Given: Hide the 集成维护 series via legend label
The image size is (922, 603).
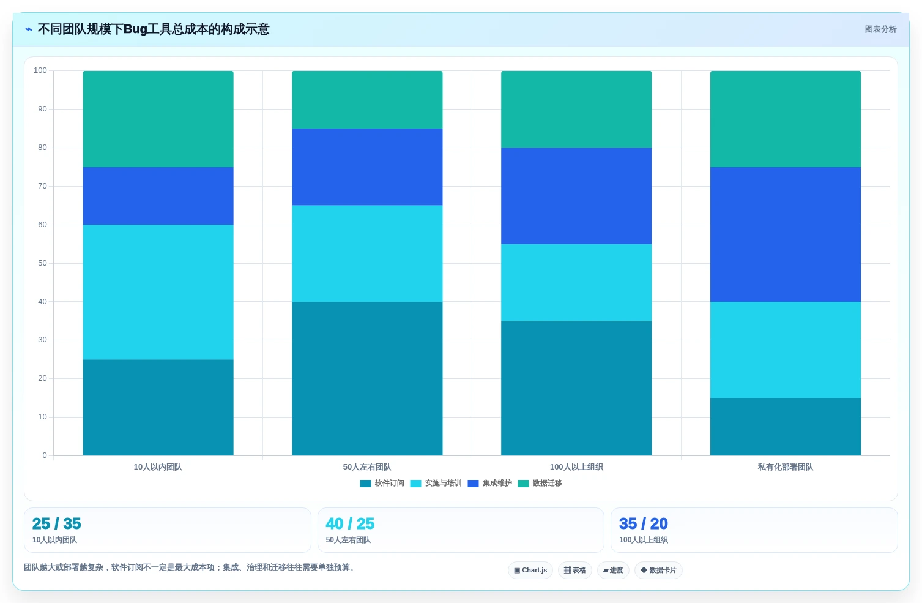Looking at the screenshot, I should coord(497,484).
